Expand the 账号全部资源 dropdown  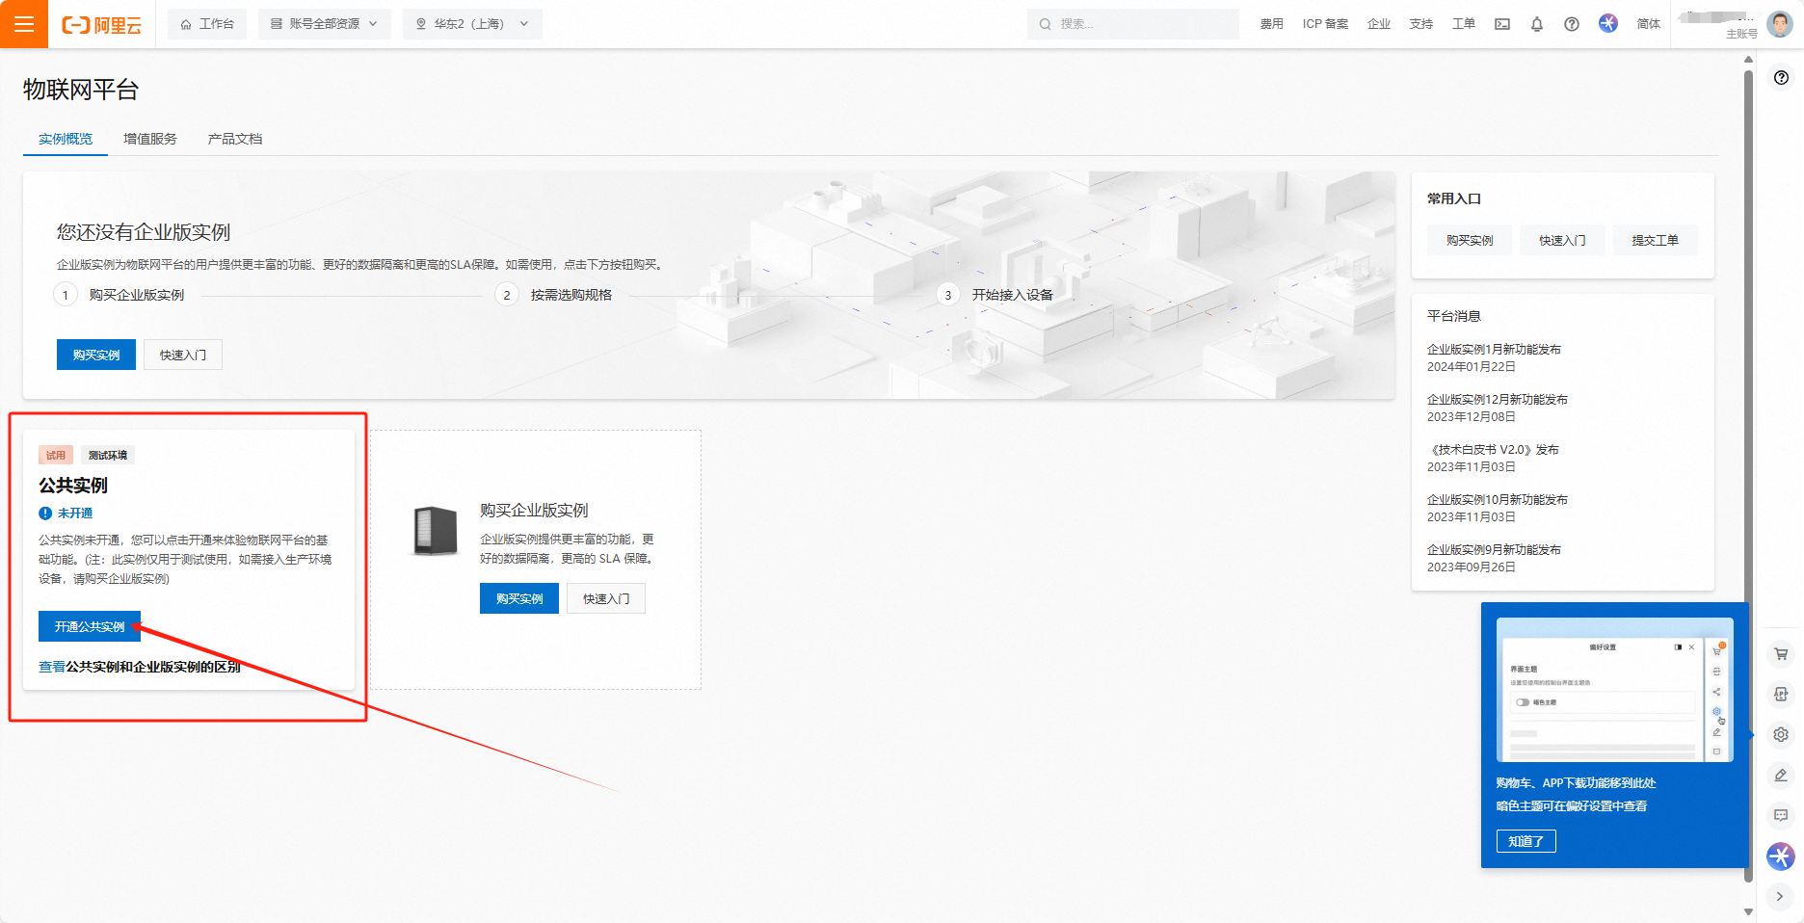click(324, 24)
